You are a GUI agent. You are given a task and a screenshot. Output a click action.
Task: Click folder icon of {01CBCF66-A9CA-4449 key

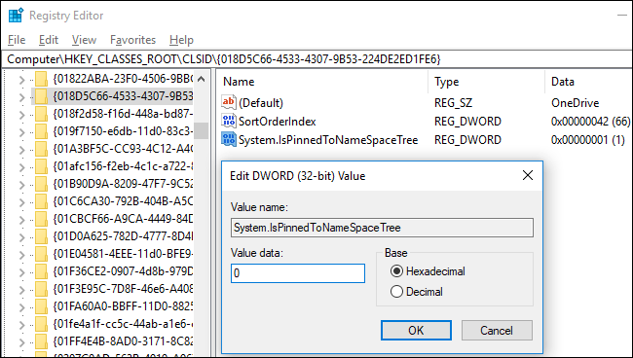point(41,219)
